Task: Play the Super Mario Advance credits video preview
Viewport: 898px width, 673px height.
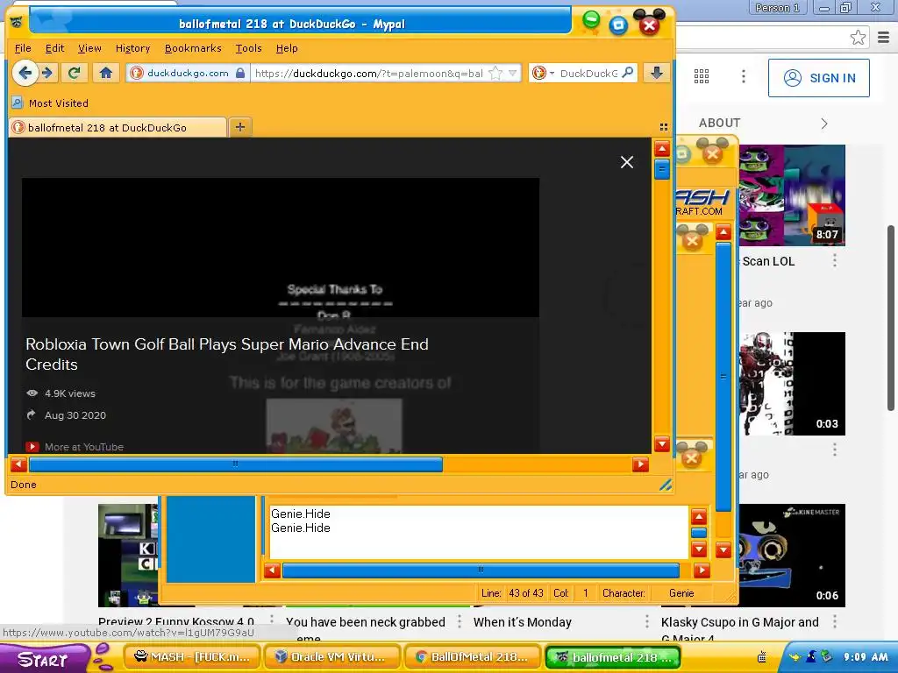Action: (281, 247)
